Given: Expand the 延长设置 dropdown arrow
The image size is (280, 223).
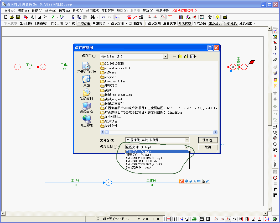Looking at the screenshot, I should click(x=255, y=23).
